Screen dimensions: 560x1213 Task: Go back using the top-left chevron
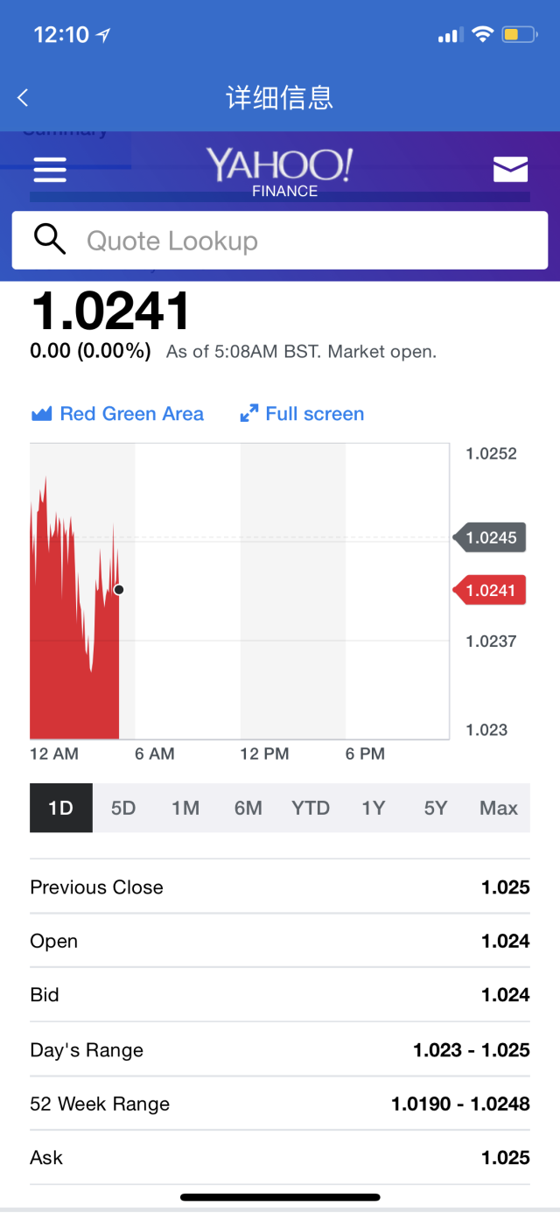coord(22,98)
